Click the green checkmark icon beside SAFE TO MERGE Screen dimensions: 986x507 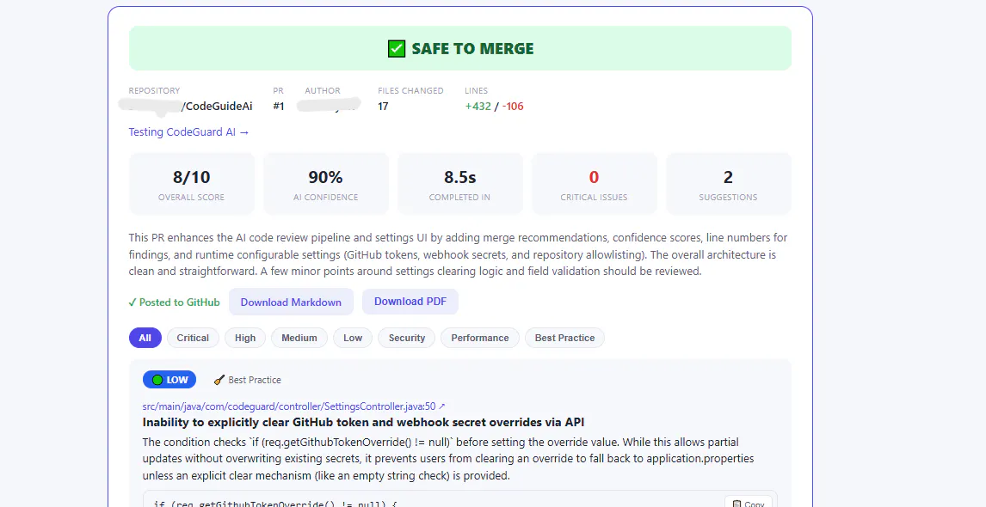coord(397,48)
